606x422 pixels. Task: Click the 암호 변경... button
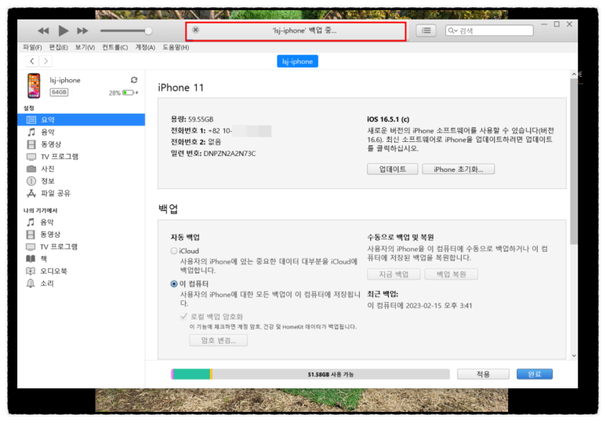tap(219, 340)
